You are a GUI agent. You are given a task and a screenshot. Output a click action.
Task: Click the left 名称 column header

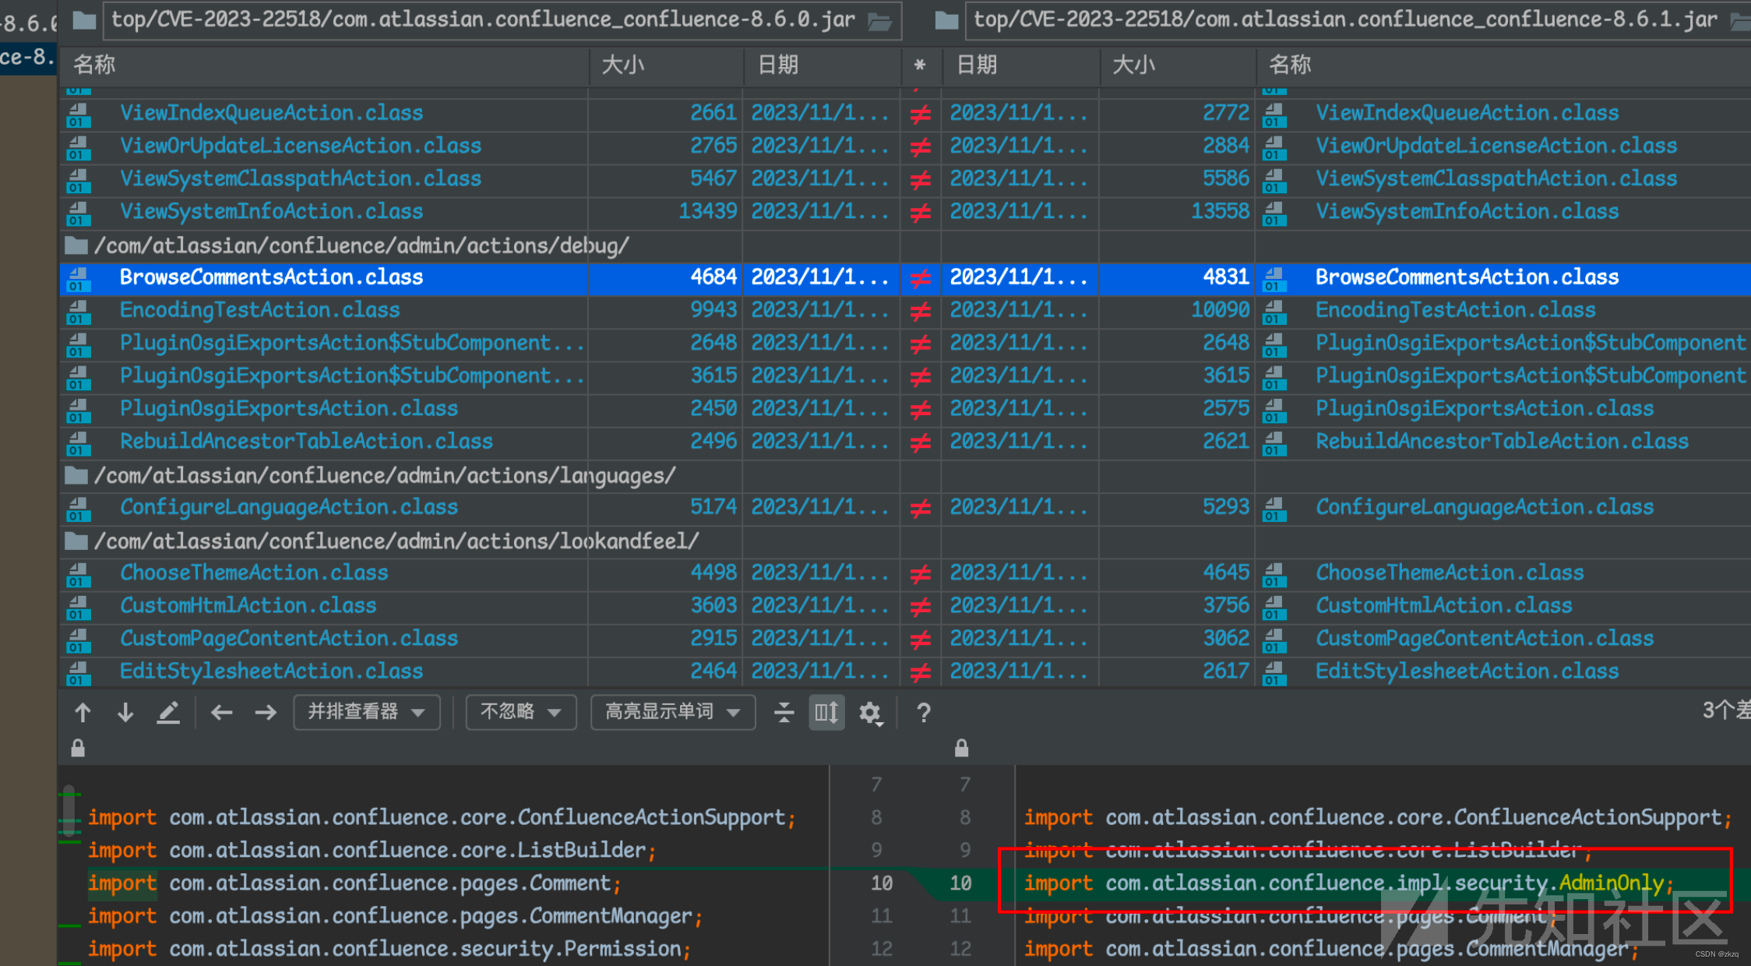pos(93,65)
